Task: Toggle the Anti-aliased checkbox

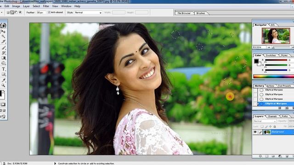Action: coord(49,12)
